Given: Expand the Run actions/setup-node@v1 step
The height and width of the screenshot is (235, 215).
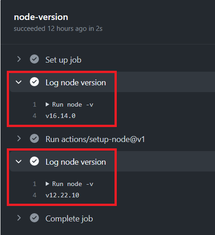Looking at the screenshot, I should [19, 138].
